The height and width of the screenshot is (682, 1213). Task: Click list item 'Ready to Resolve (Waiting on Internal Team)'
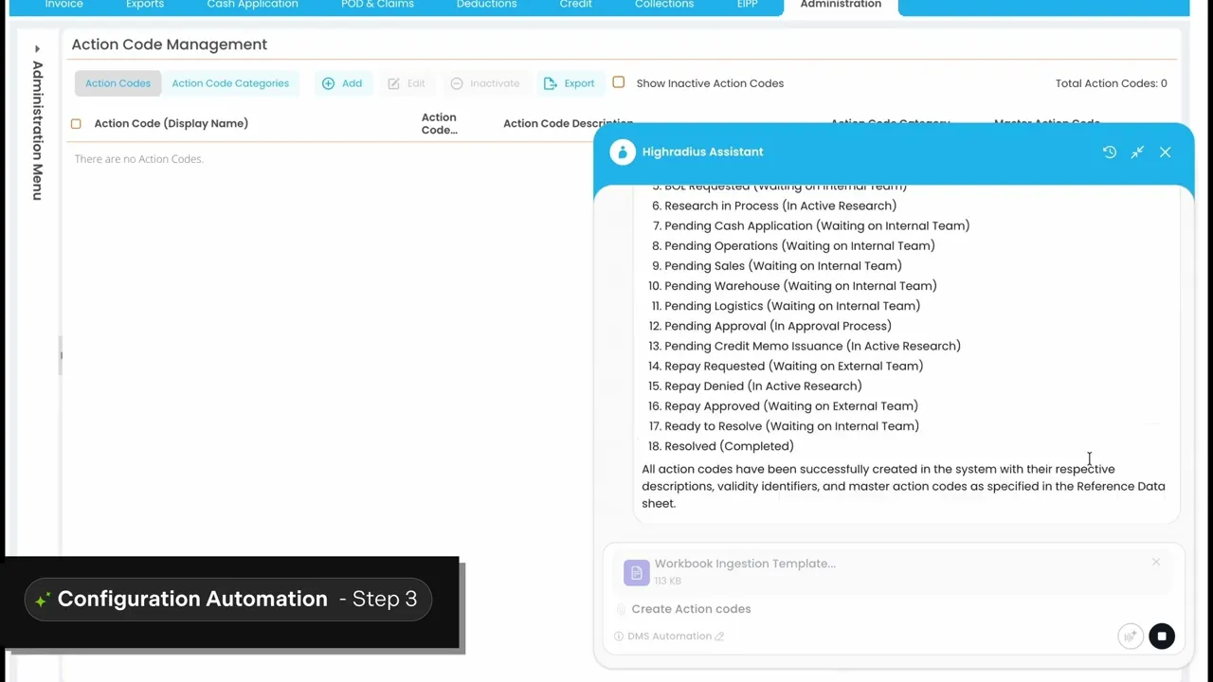tap(791, 426)
